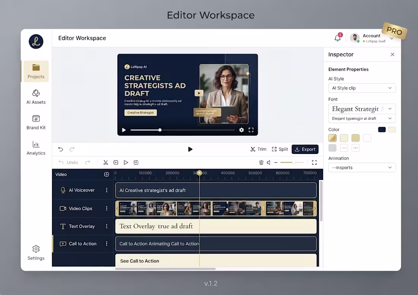418x295 pixels.
Task: Click the PRO badge
Action: [394, 31]
